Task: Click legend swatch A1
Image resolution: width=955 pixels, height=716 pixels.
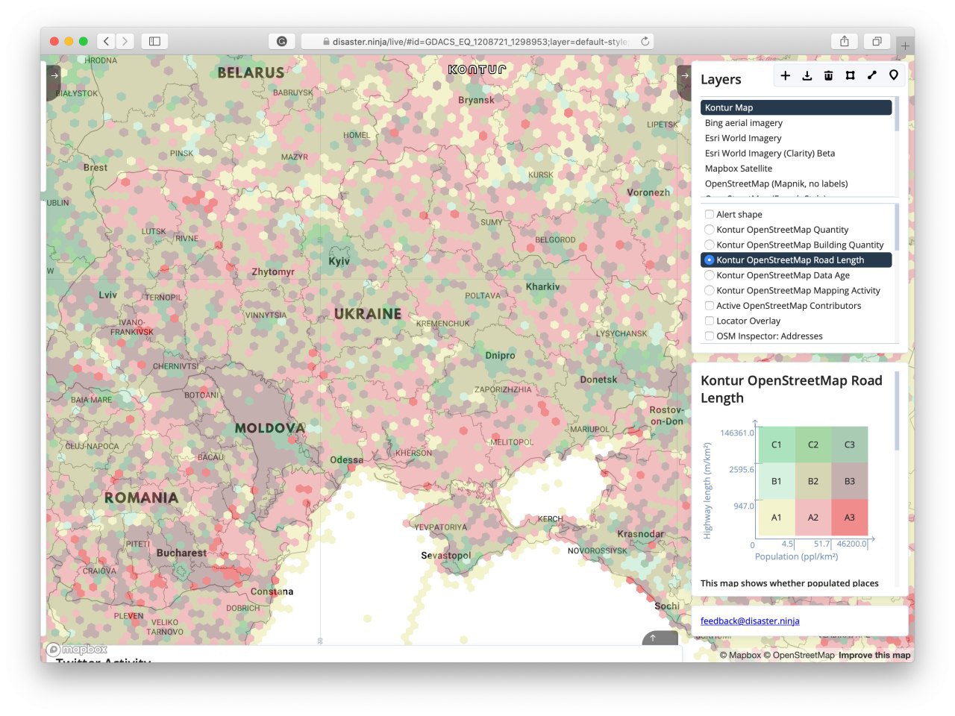Action: click(x=777, y=518)
